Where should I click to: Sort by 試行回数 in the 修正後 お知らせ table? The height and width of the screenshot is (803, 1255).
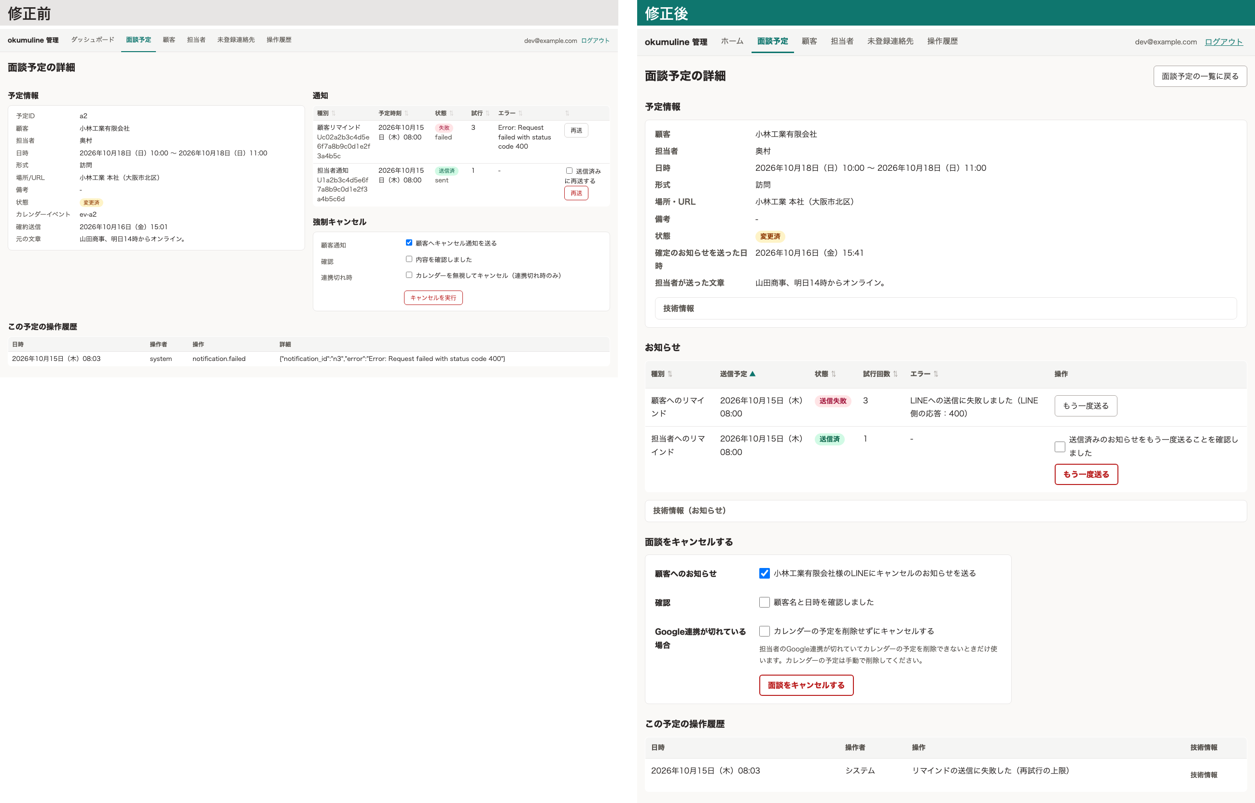pyautogui.click(x=880, y=374)
